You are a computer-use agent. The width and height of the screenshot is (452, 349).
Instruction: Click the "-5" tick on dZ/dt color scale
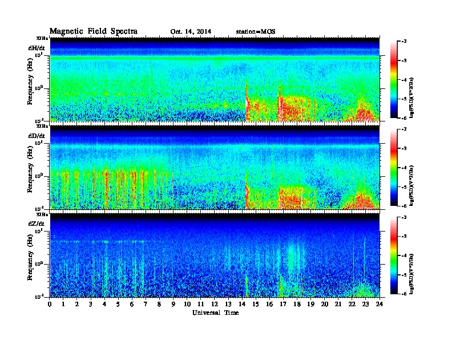[404, 275]
